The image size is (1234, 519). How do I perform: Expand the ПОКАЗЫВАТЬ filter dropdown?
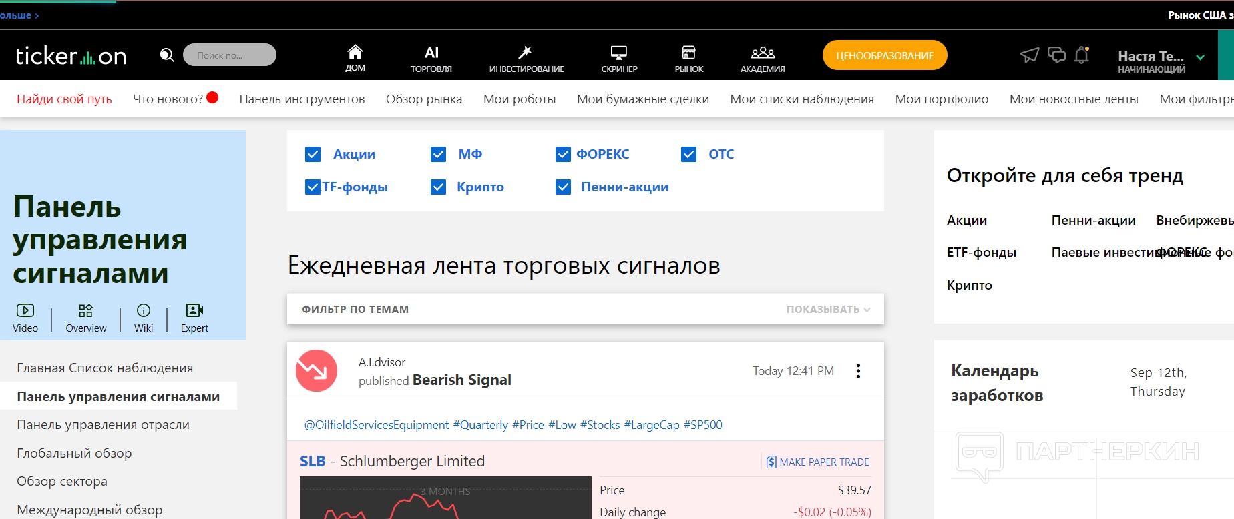click(x=828, y=310)
